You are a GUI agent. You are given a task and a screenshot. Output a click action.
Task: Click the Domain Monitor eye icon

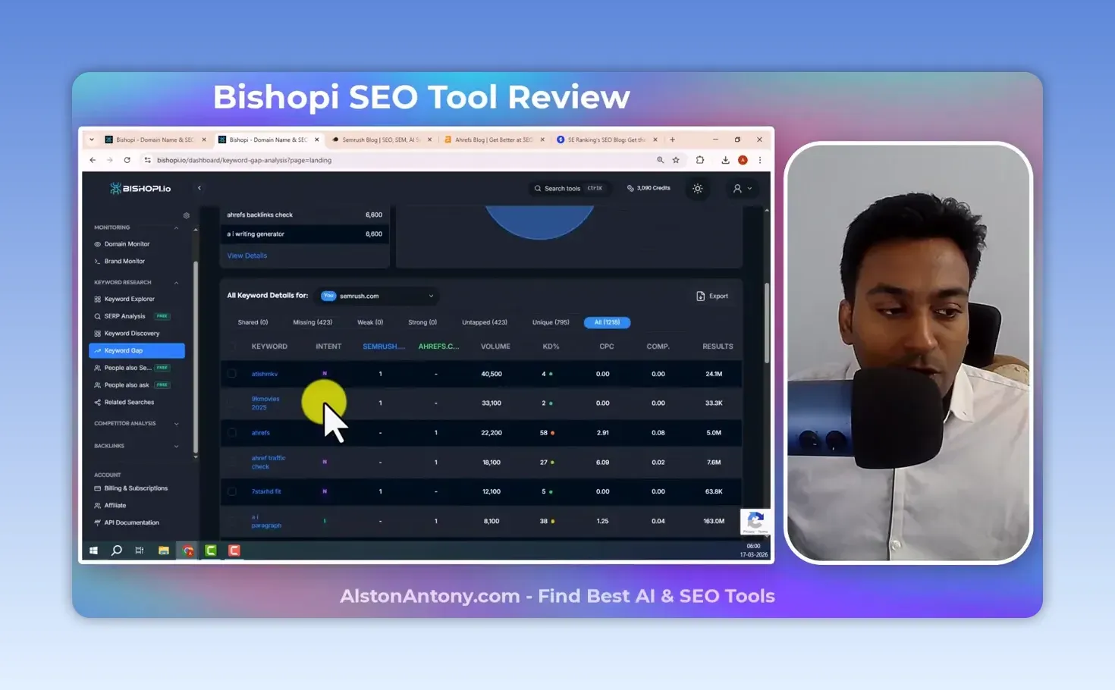tap(97, 244)
